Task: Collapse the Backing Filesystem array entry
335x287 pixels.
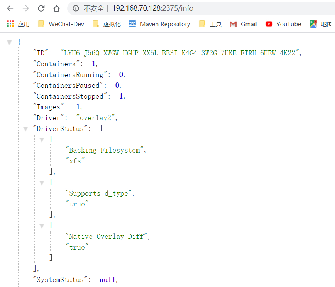Action: [42, 139]
